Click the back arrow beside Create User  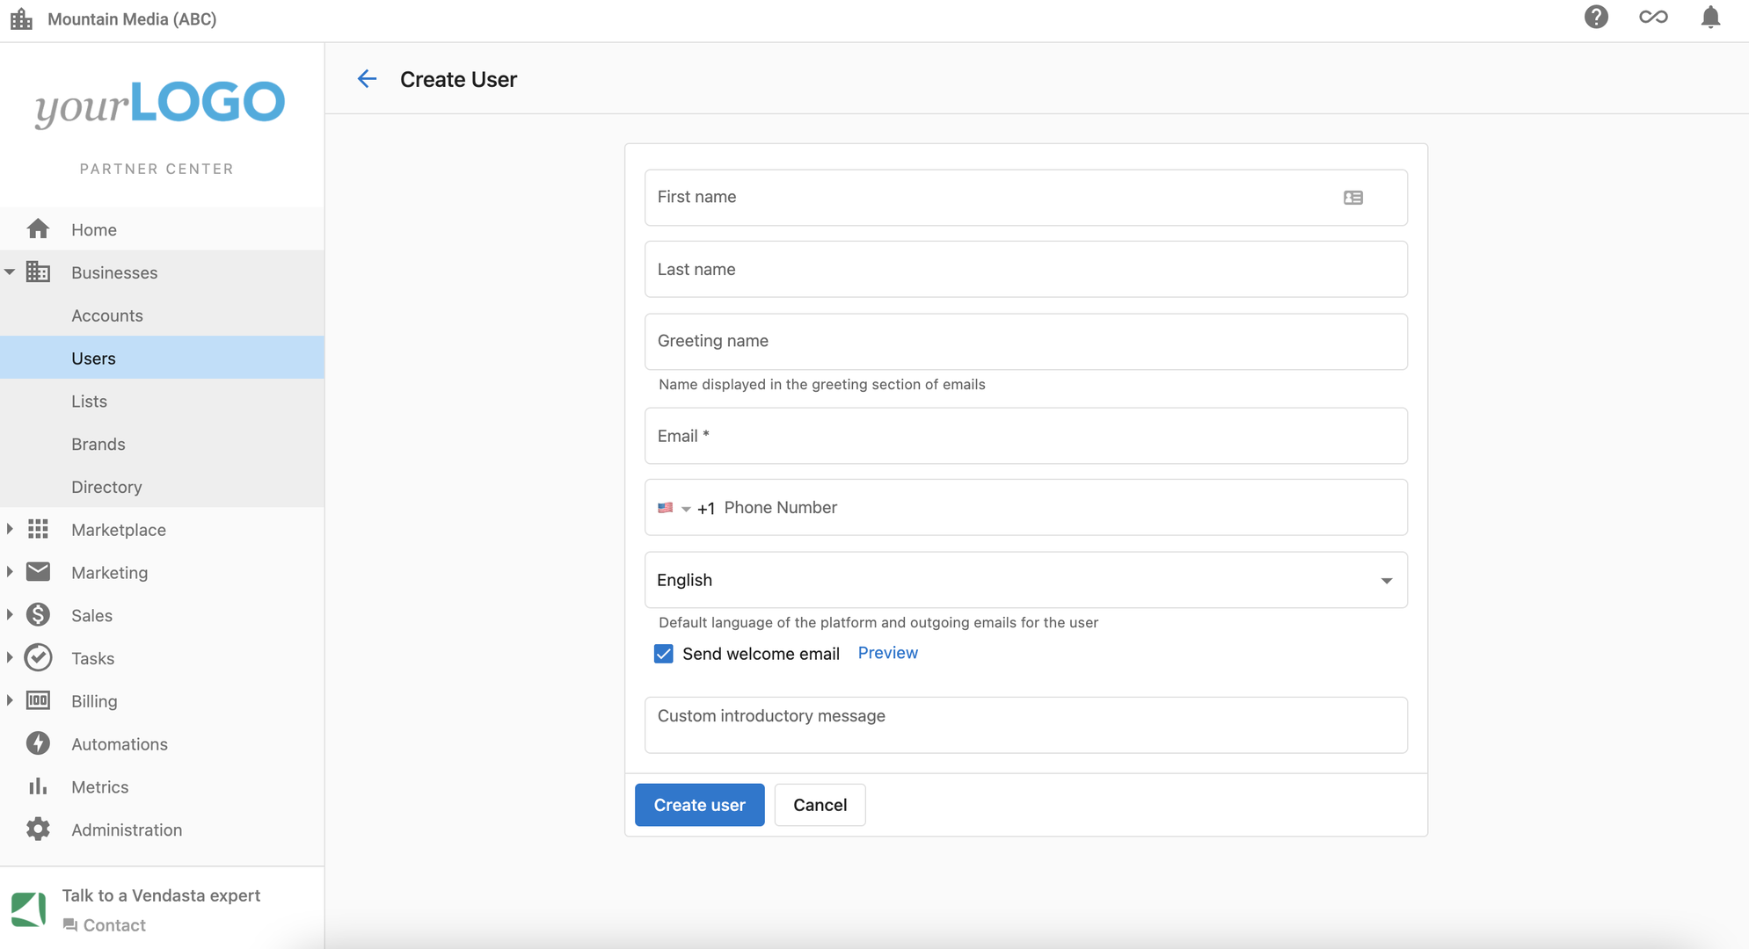[367, 79]
